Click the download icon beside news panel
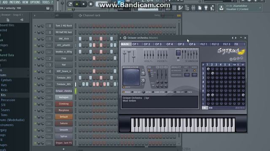 [x=221, y=8]
